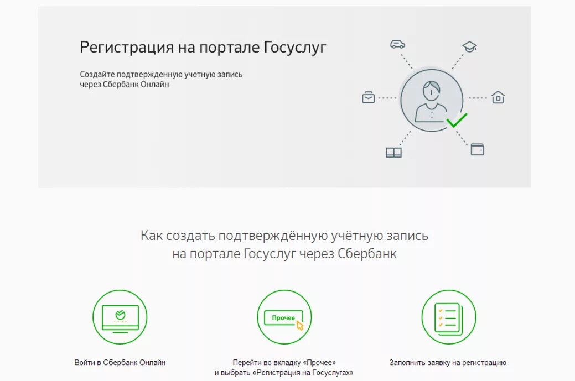Click the registration form checklist icon
Screen dimensions: 575x381
point(449,317)
